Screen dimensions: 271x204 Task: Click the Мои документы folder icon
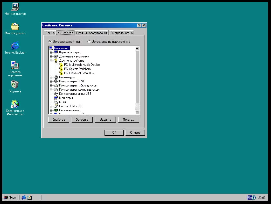(15, 26)
